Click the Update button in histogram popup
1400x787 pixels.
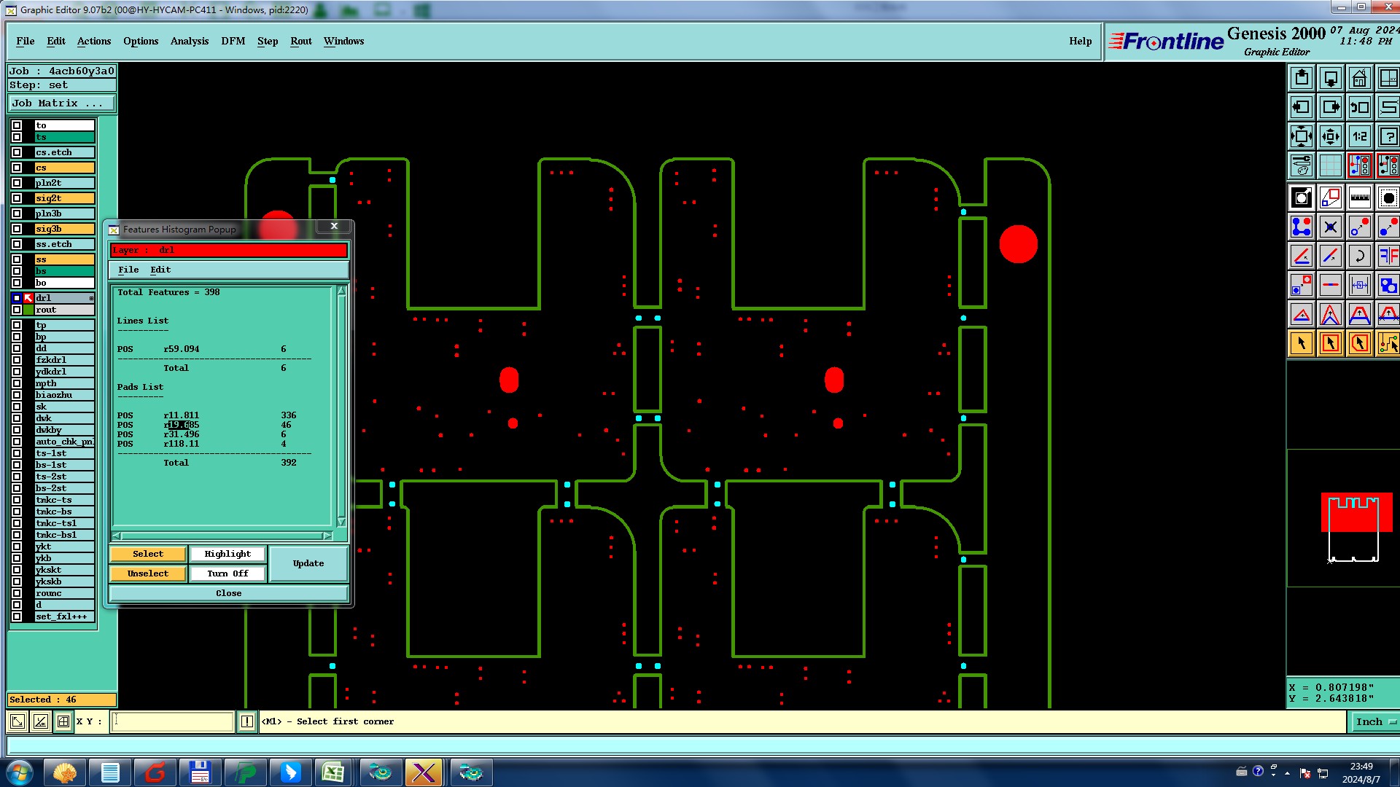coord(308,563)
